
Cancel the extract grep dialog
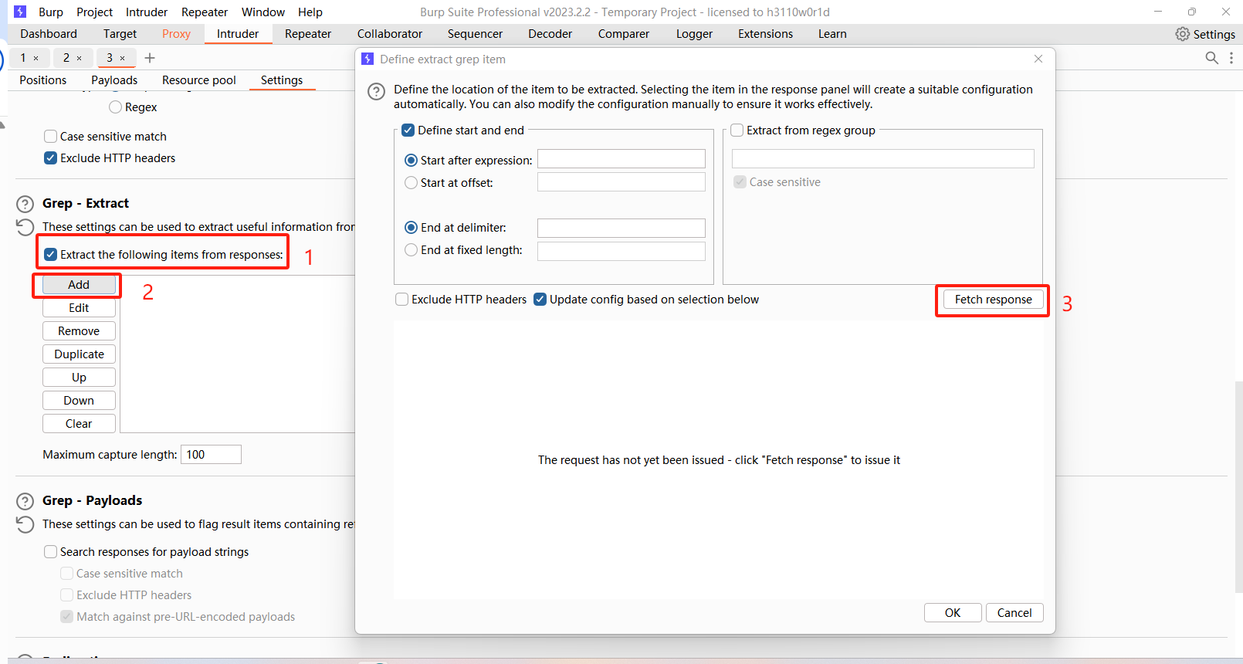pos(1014,613)
